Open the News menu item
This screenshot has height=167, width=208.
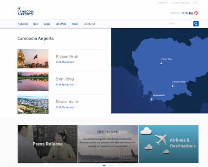(75, 24)
